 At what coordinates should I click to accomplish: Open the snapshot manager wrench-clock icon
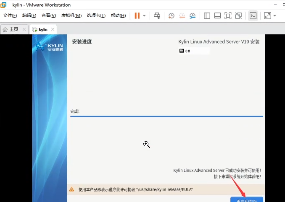point(193,16)
